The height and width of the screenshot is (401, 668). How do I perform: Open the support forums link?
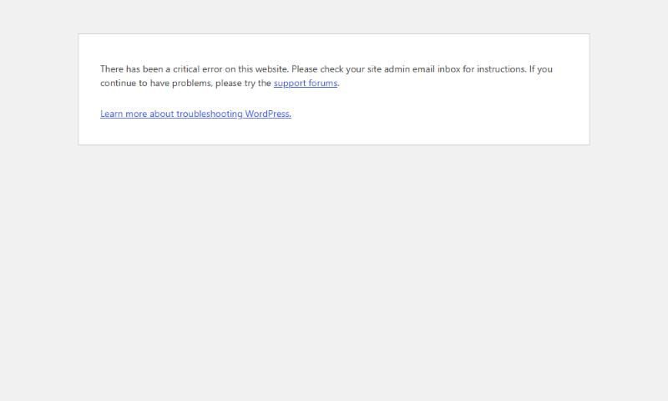coord(306,83)
